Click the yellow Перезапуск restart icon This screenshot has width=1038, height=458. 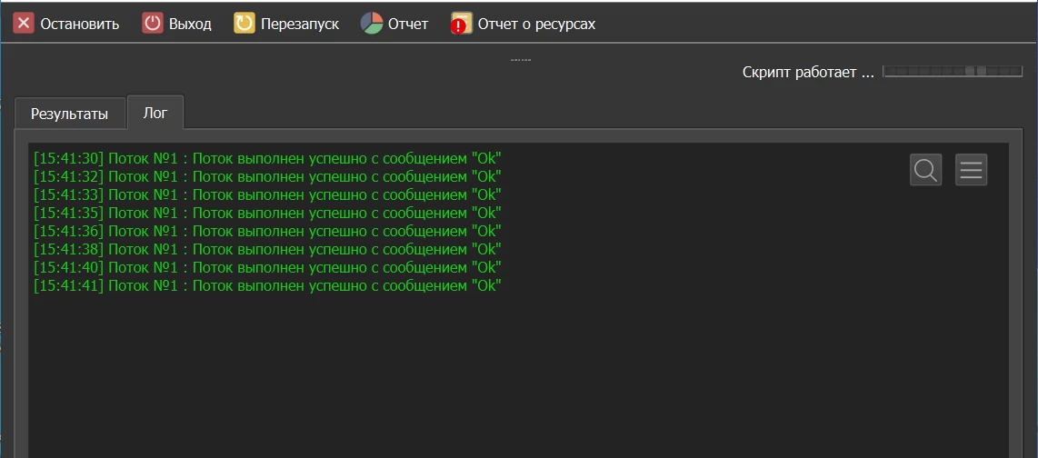(245, 24)
